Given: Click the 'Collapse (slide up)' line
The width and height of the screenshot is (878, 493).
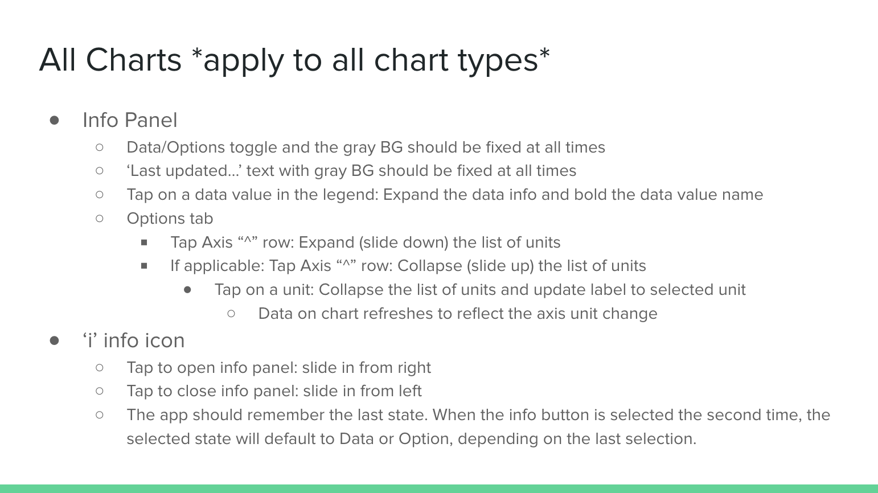Looking at the screenshot, I should [408, 266].
